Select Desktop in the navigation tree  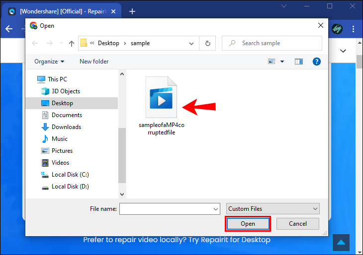72,103
